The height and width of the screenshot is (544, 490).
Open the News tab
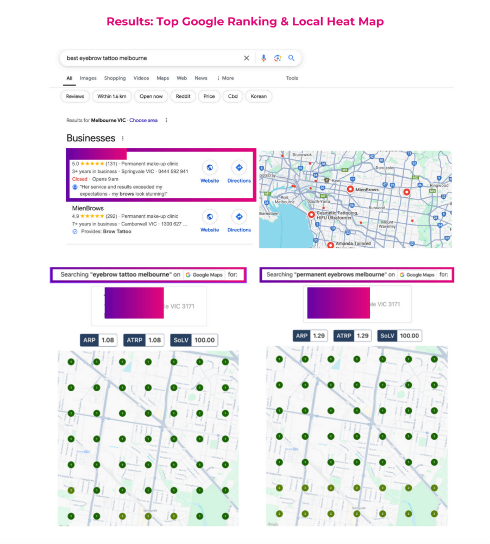(201, 78)
